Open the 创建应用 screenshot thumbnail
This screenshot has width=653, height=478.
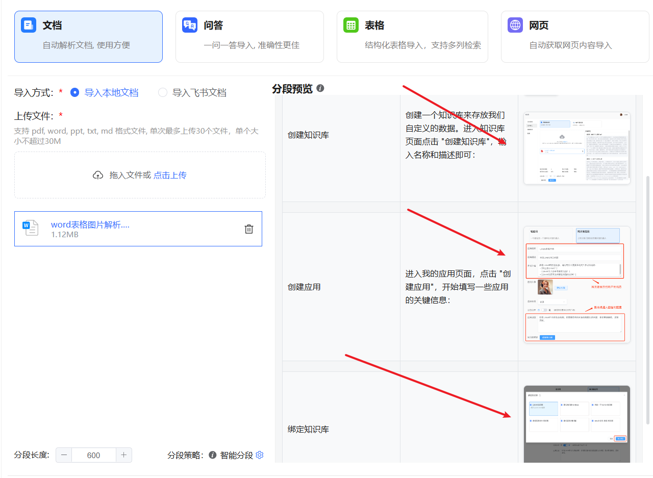pos(576,284)
